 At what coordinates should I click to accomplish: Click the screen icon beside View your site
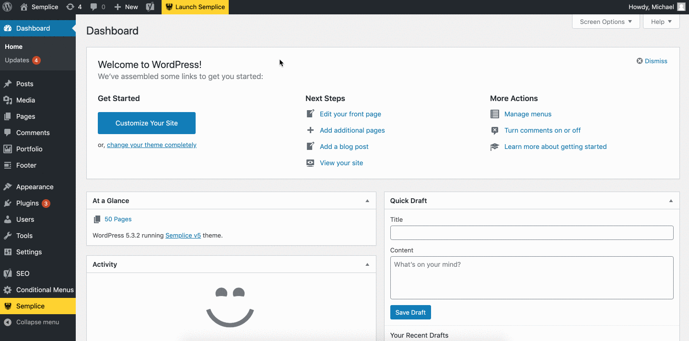pyautogui.click(x=310, y=163)
